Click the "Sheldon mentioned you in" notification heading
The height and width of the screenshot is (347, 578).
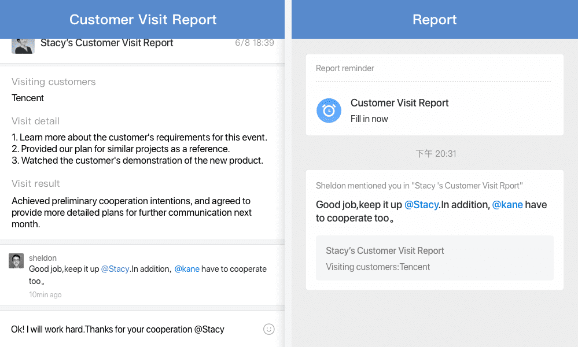[x=419, y=186]
